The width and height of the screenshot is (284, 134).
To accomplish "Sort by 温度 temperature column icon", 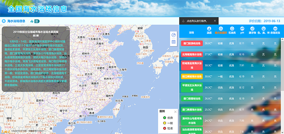I will [209, 29].
